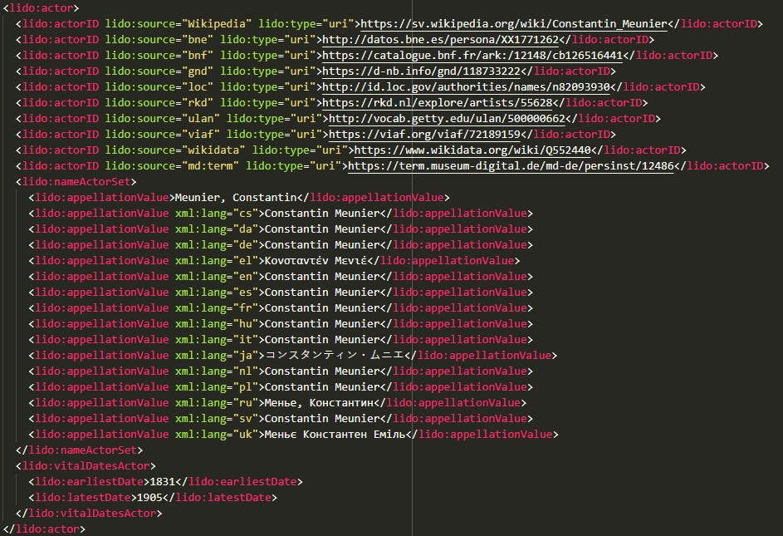Place cursor on "Meunier, Constantin" text
783x536 pixels.
point(232,198)
